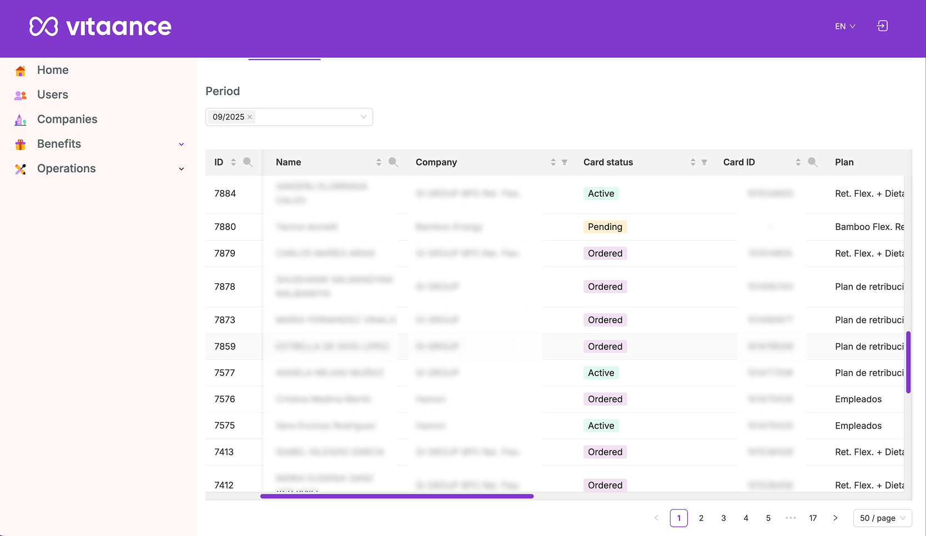Select pagination page 3
The image size is (926, 536).
tap(723, 518)
